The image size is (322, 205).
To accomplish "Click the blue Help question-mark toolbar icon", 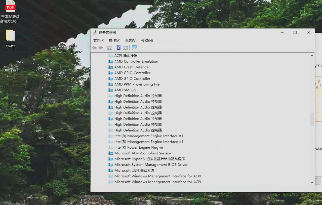I will point(118,47).
